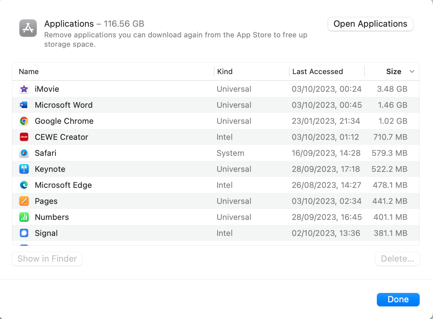Click the App Store icon near Applications heading

28,28
